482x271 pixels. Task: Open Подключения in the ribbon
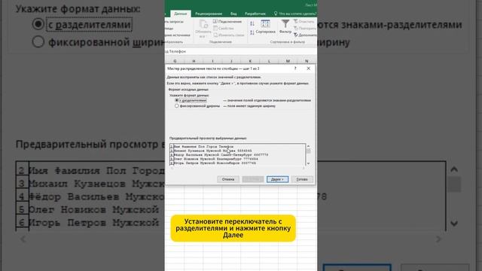[227, 22]
